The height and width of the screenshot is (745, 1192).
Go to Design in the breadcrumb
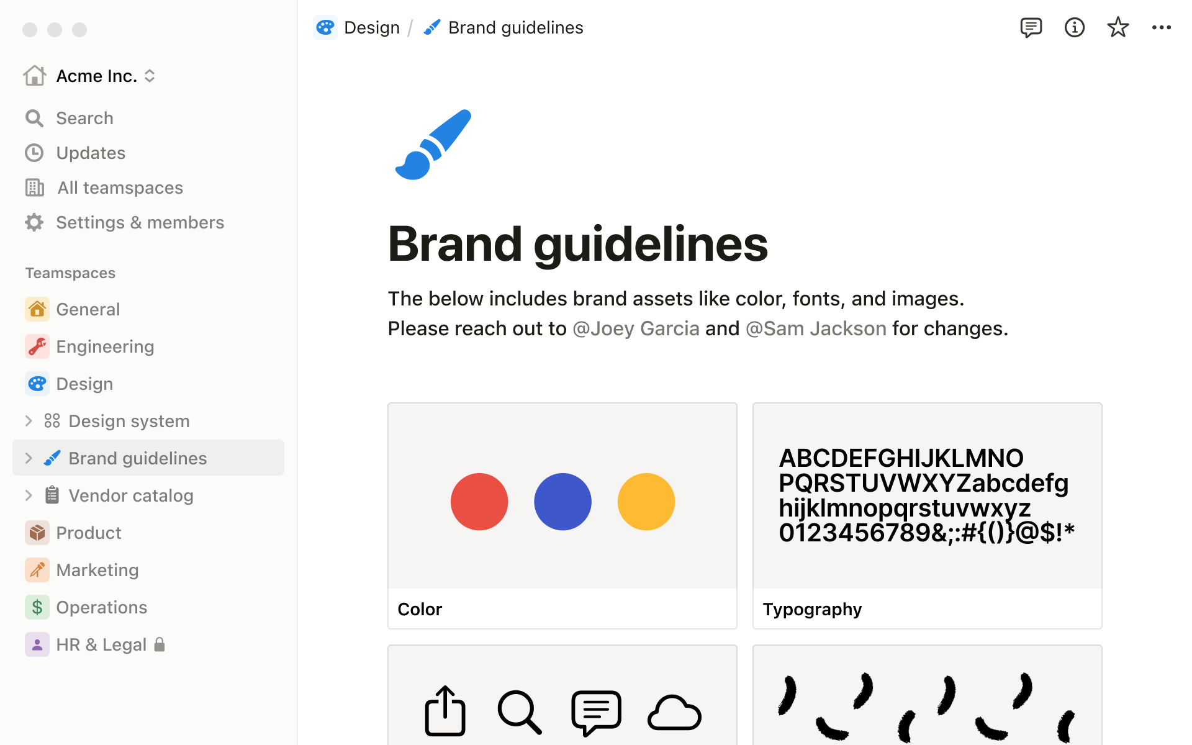[371, 28]
